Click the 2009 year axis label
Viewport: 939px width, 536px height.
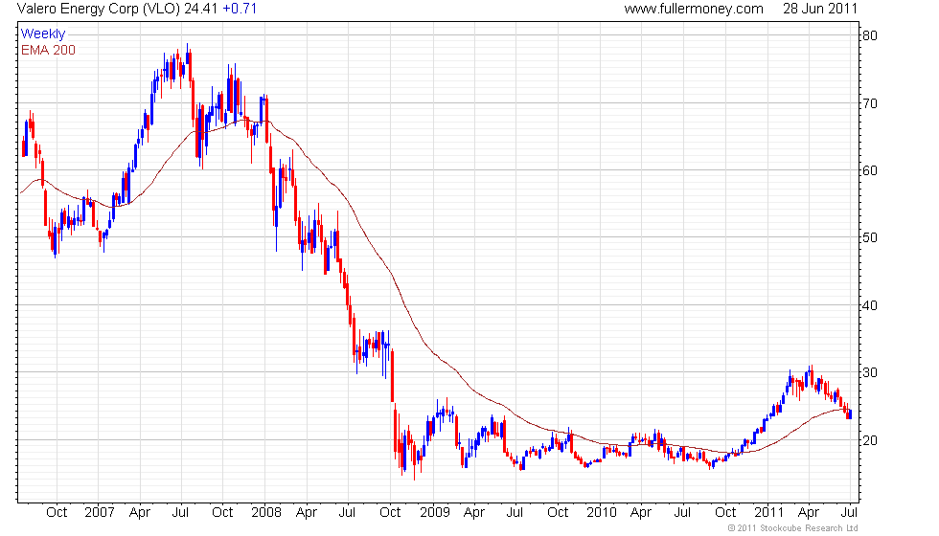click(435, 513)
